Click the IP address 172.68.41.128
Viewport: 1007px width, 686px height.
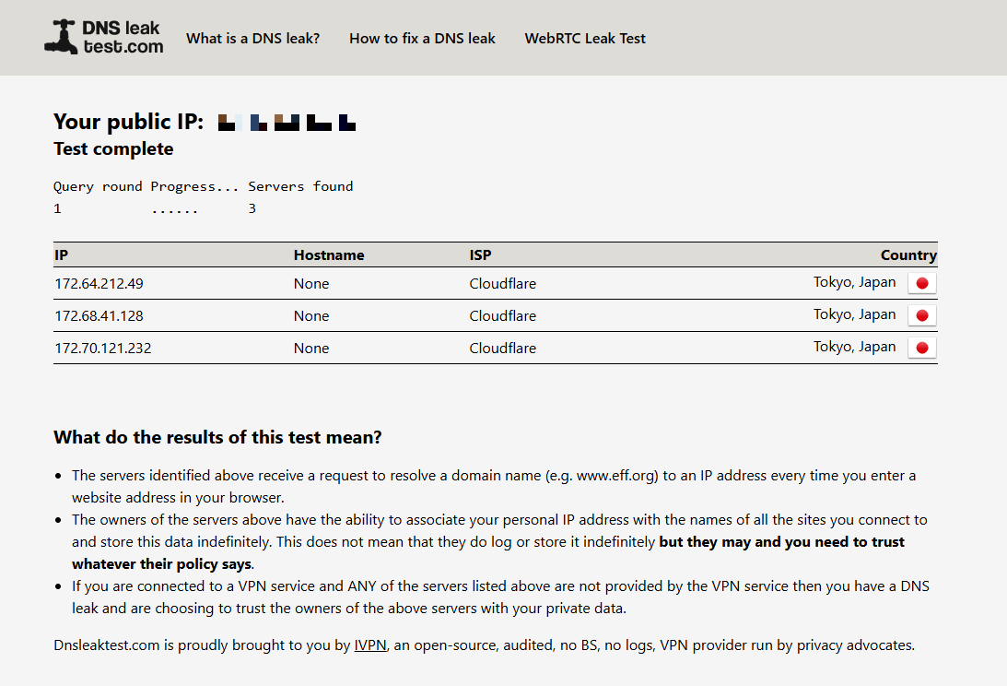(99, 316)
